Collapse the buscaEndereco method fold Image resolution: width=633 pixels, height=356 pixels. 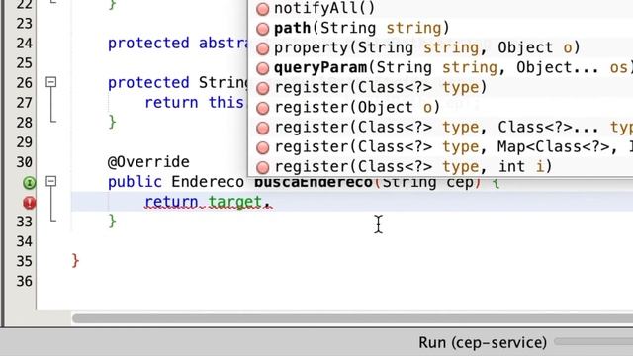(x=50, y=181)
